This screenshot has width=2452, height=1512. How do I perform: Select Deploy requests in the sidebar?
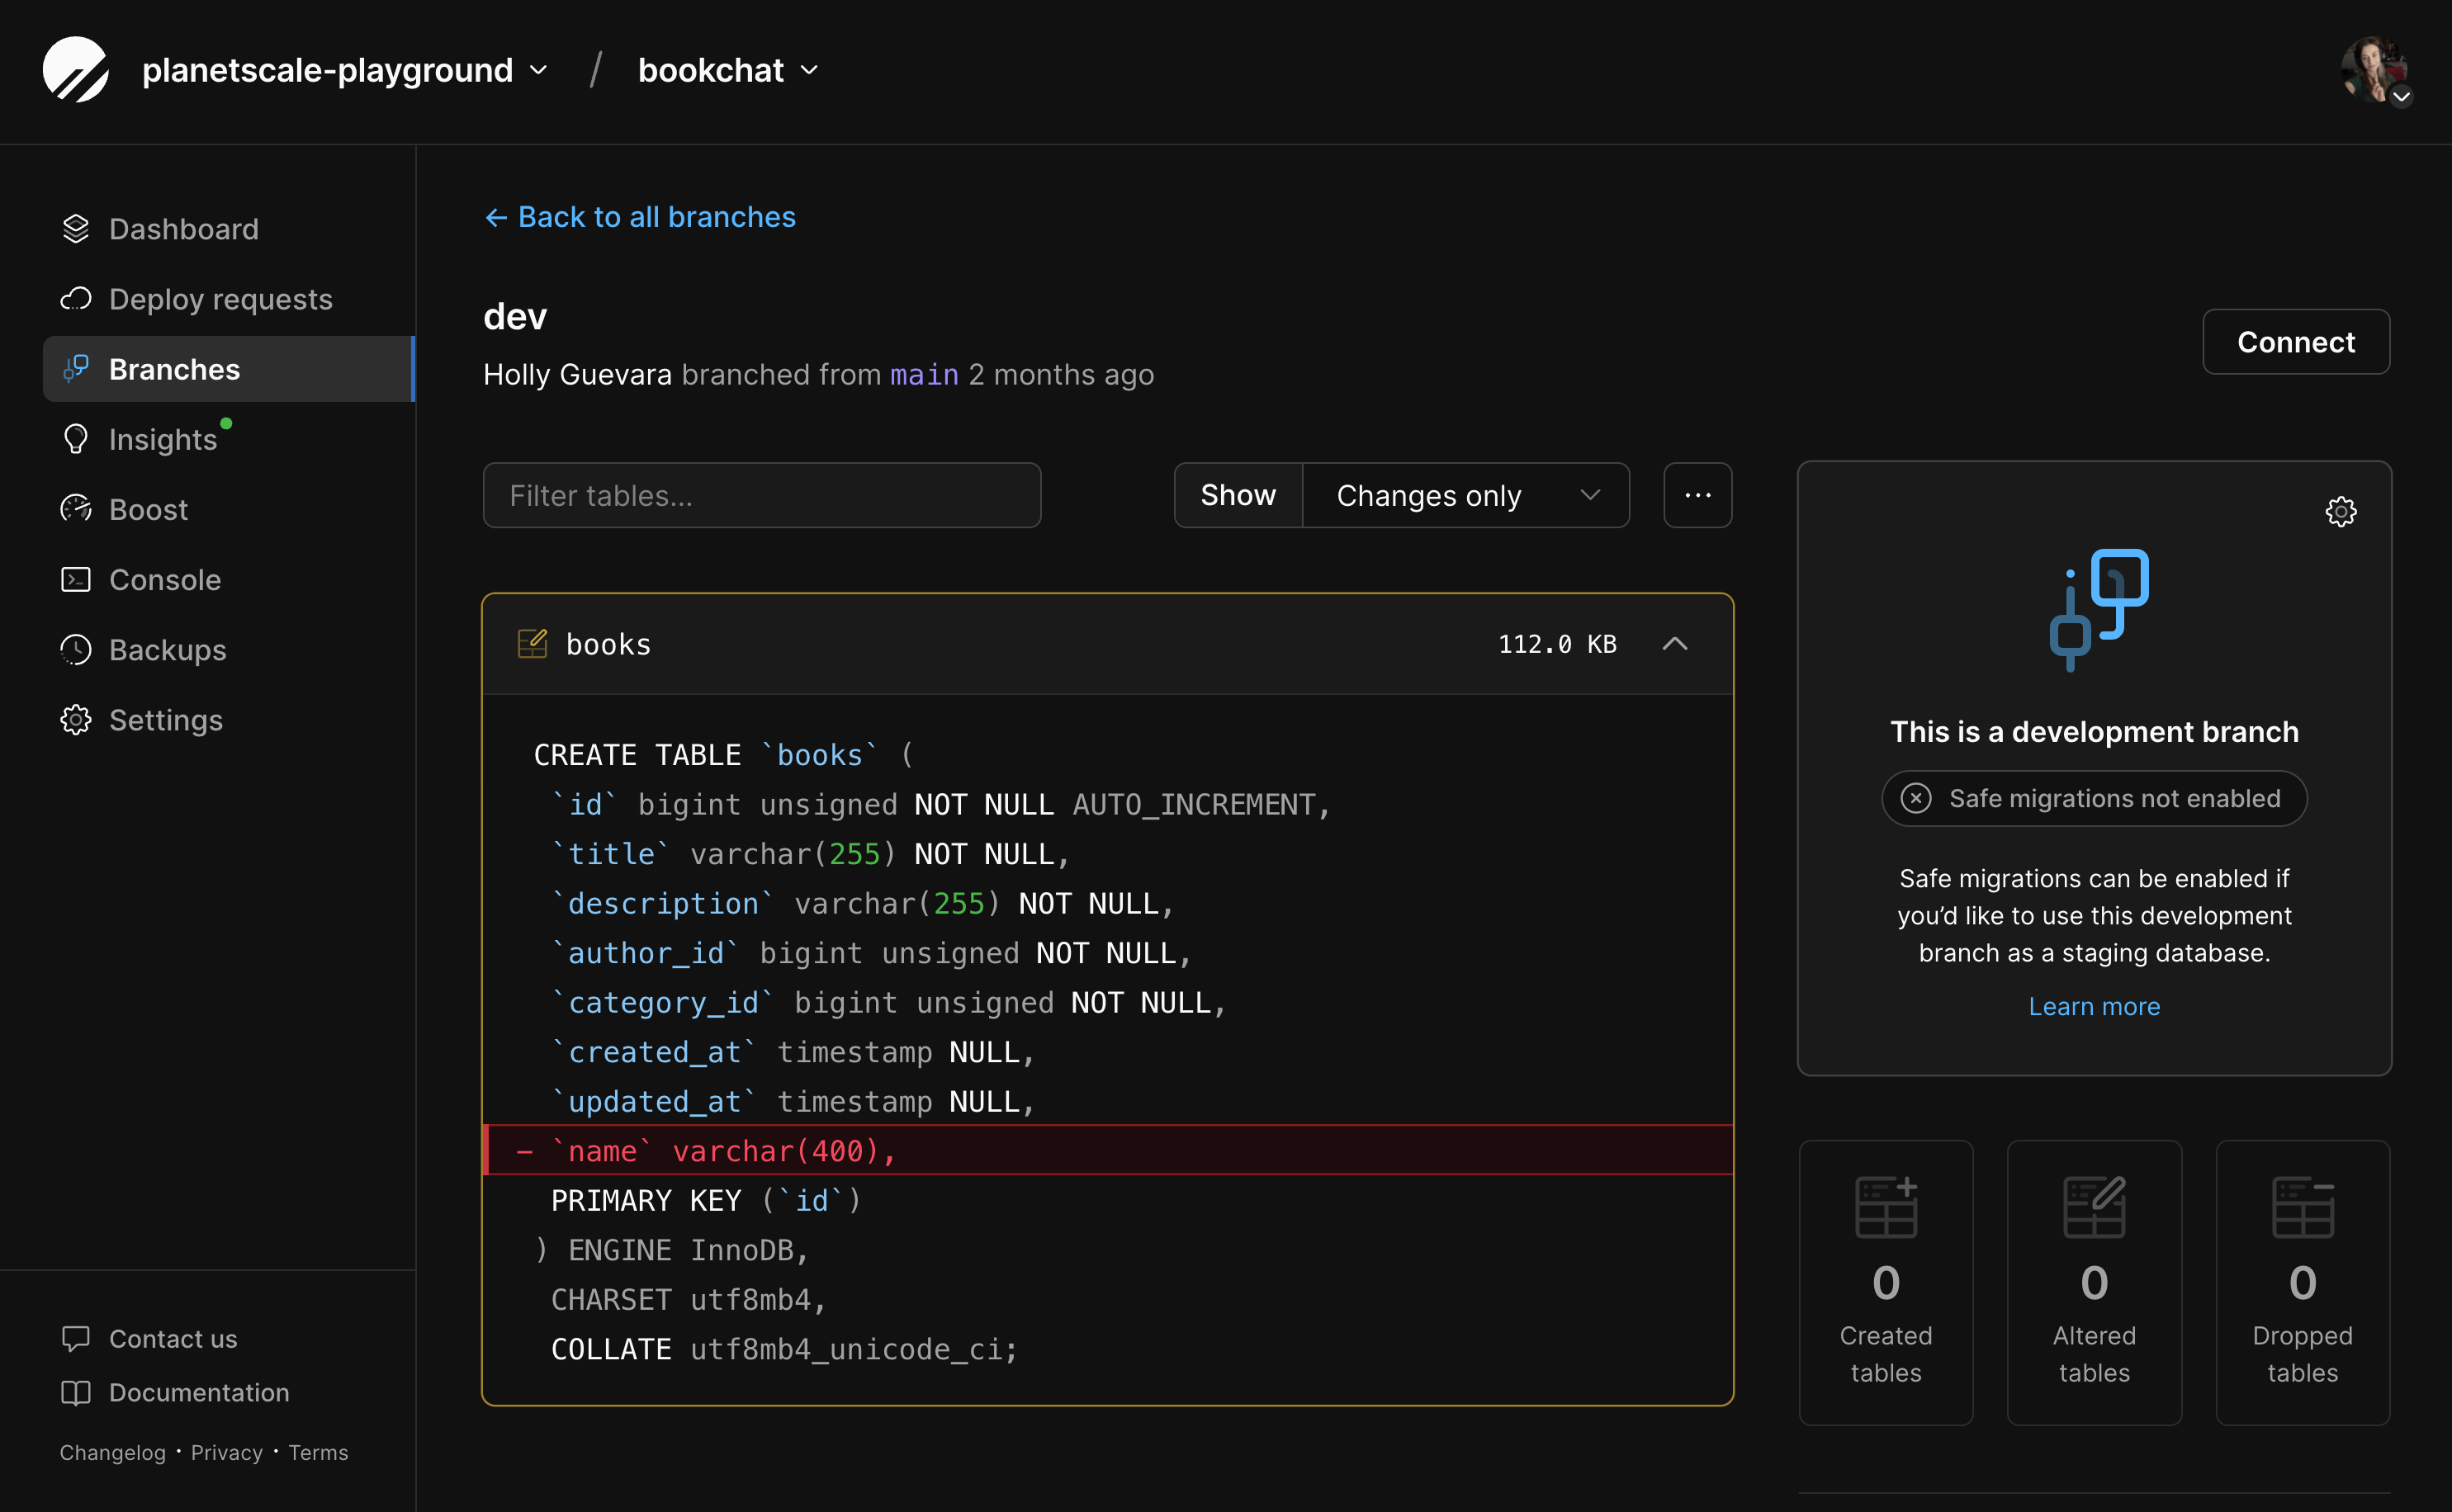tap(220, 298)
